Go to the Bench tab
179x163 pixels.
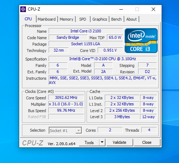(116, 19)
